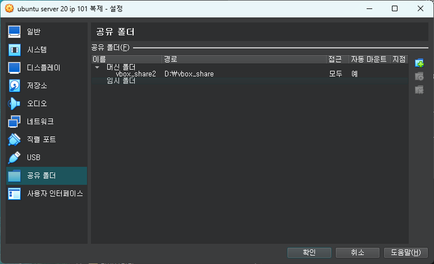
Task: Open the 사용자 인터페이스 (User Interface) category
Action: (47, 194)
